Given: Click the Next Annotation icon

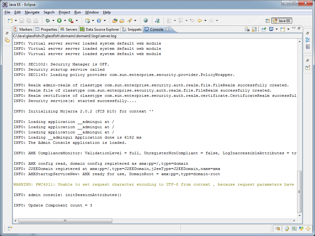Looking at the screenshot, I should coord(169,21).
